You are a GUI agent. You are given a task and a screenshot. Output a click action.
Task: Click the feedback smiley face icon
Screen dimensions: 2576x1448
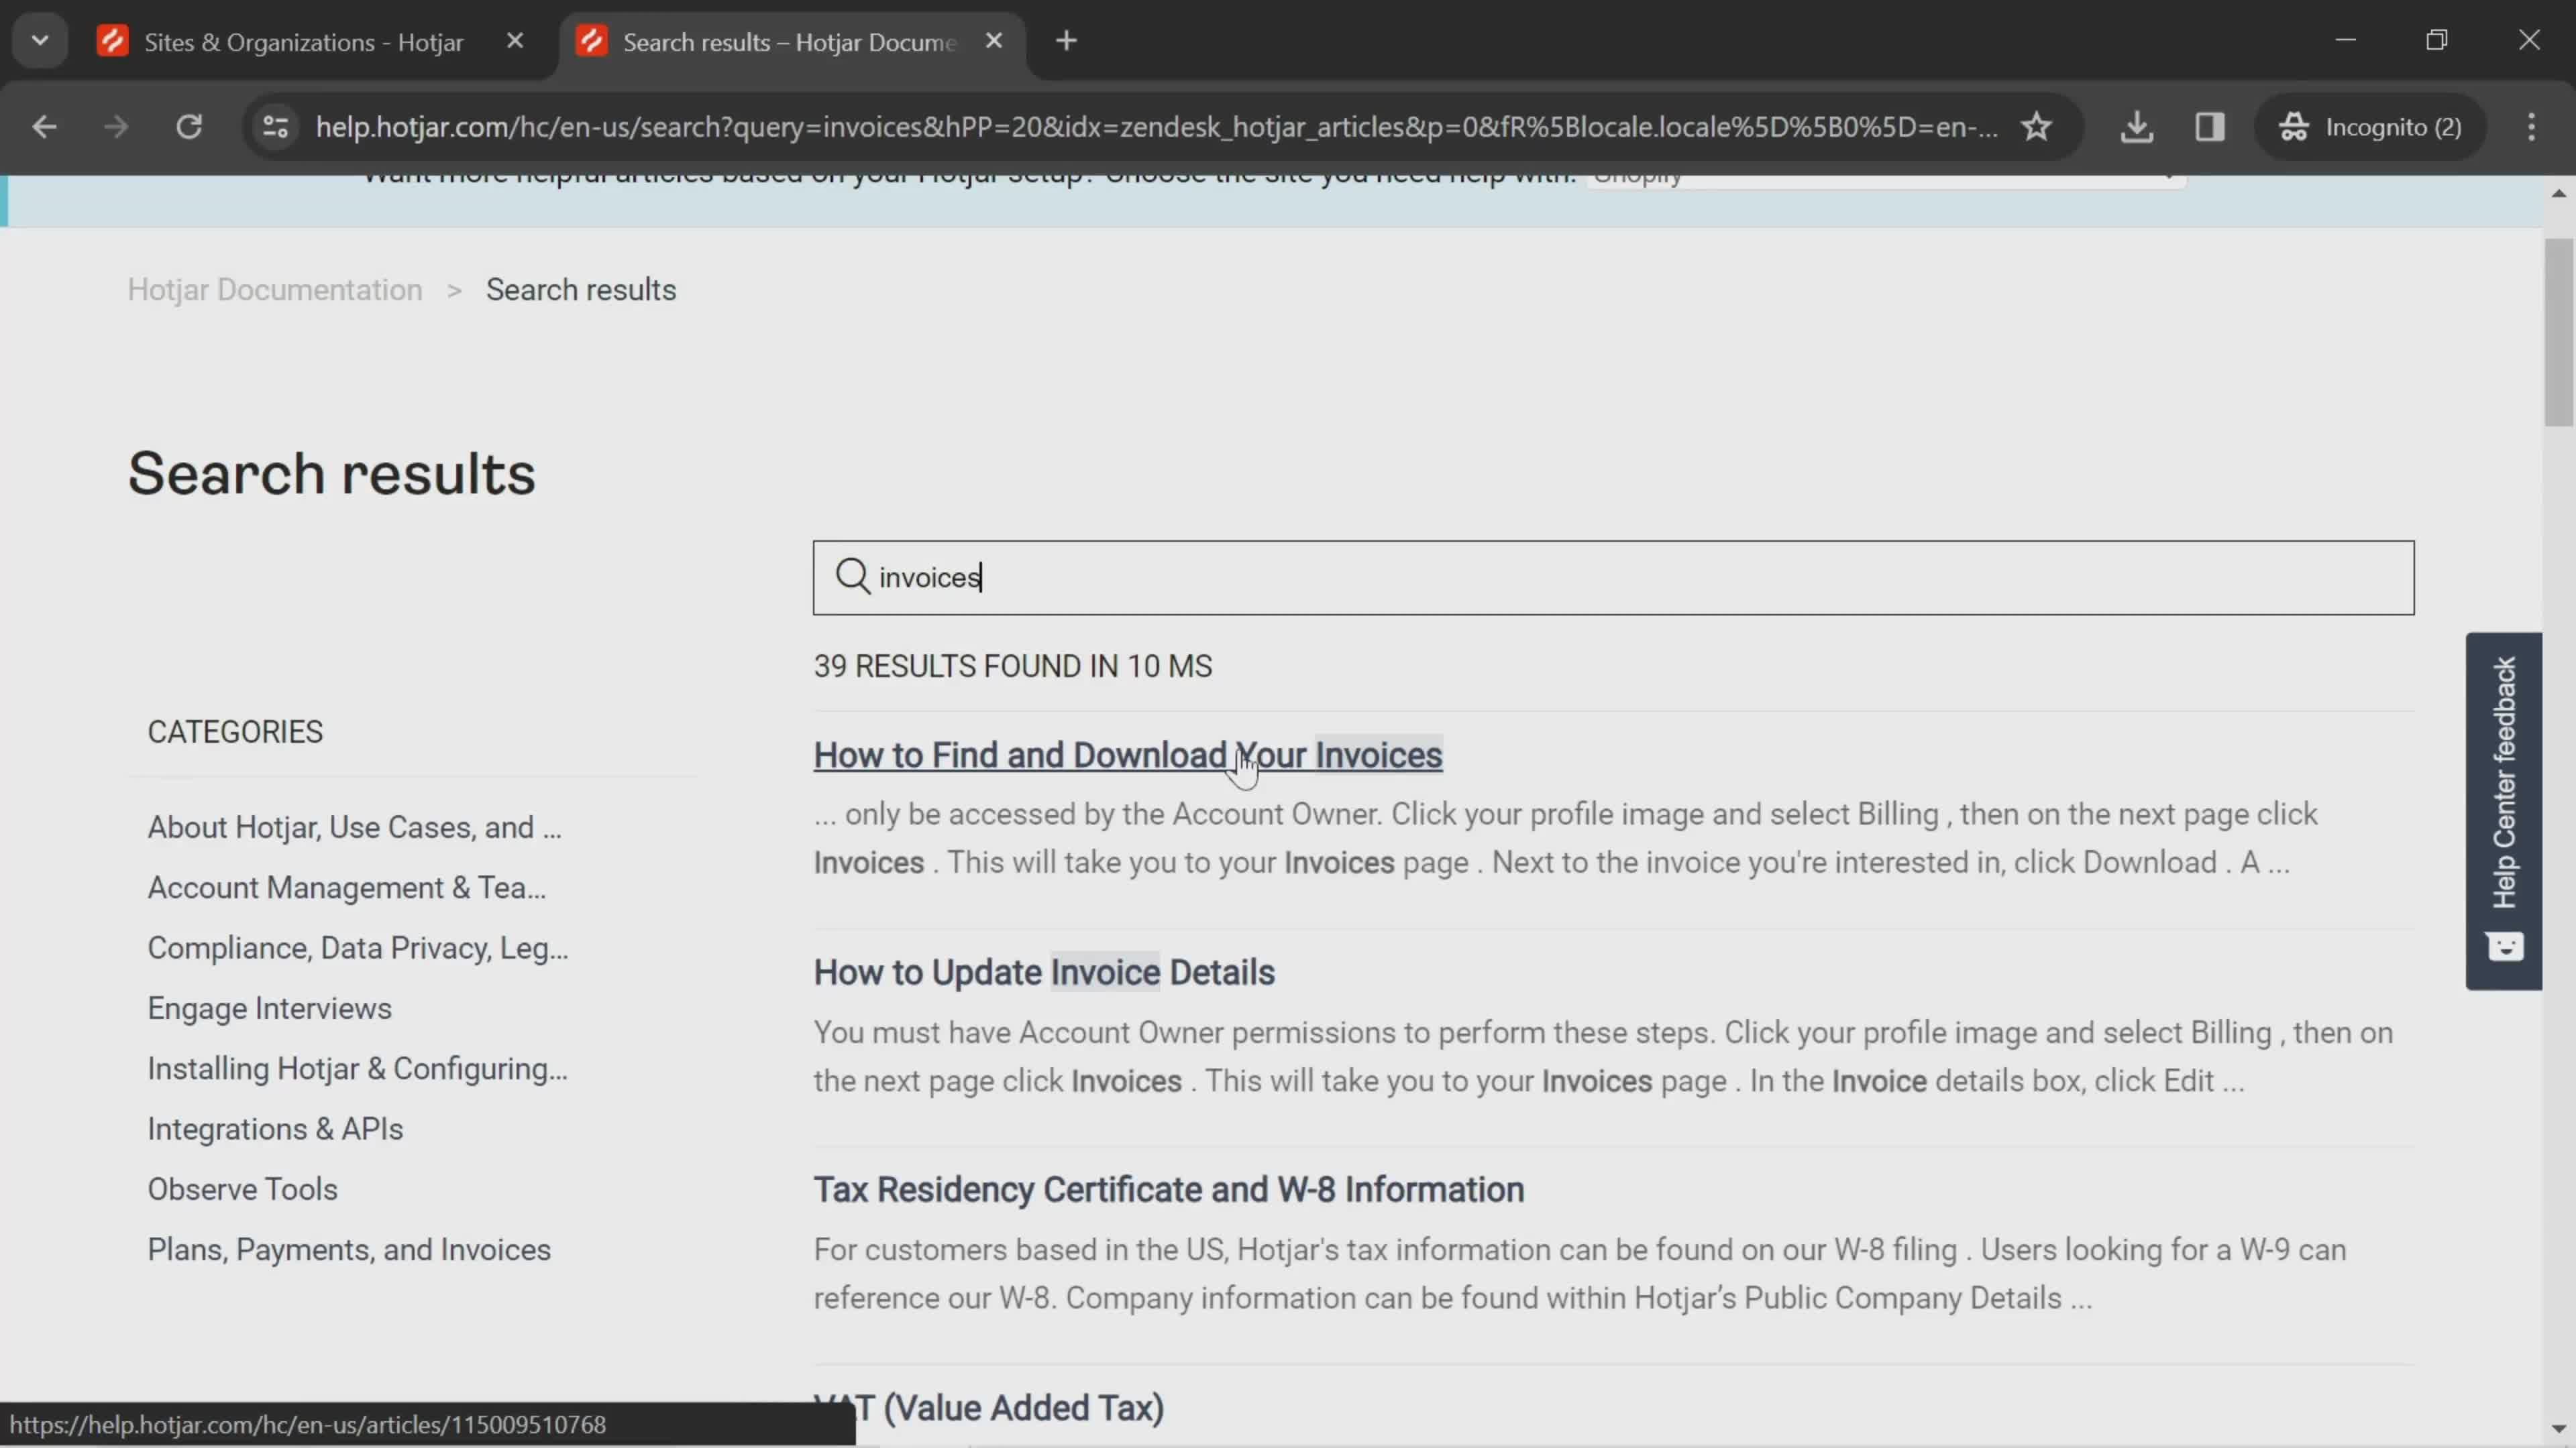click(x=2504, y=945)
